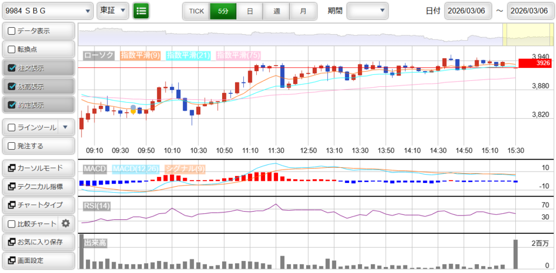This screenshot has height=273, width=556.
Task: Open テクニカル指標 settings panel
Action: click(x=38, y=186)
